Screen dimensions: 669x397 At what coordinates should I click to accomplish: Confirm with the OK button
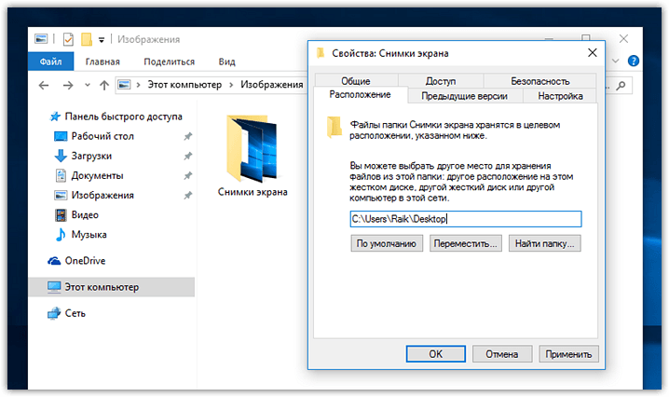[436, 354]
